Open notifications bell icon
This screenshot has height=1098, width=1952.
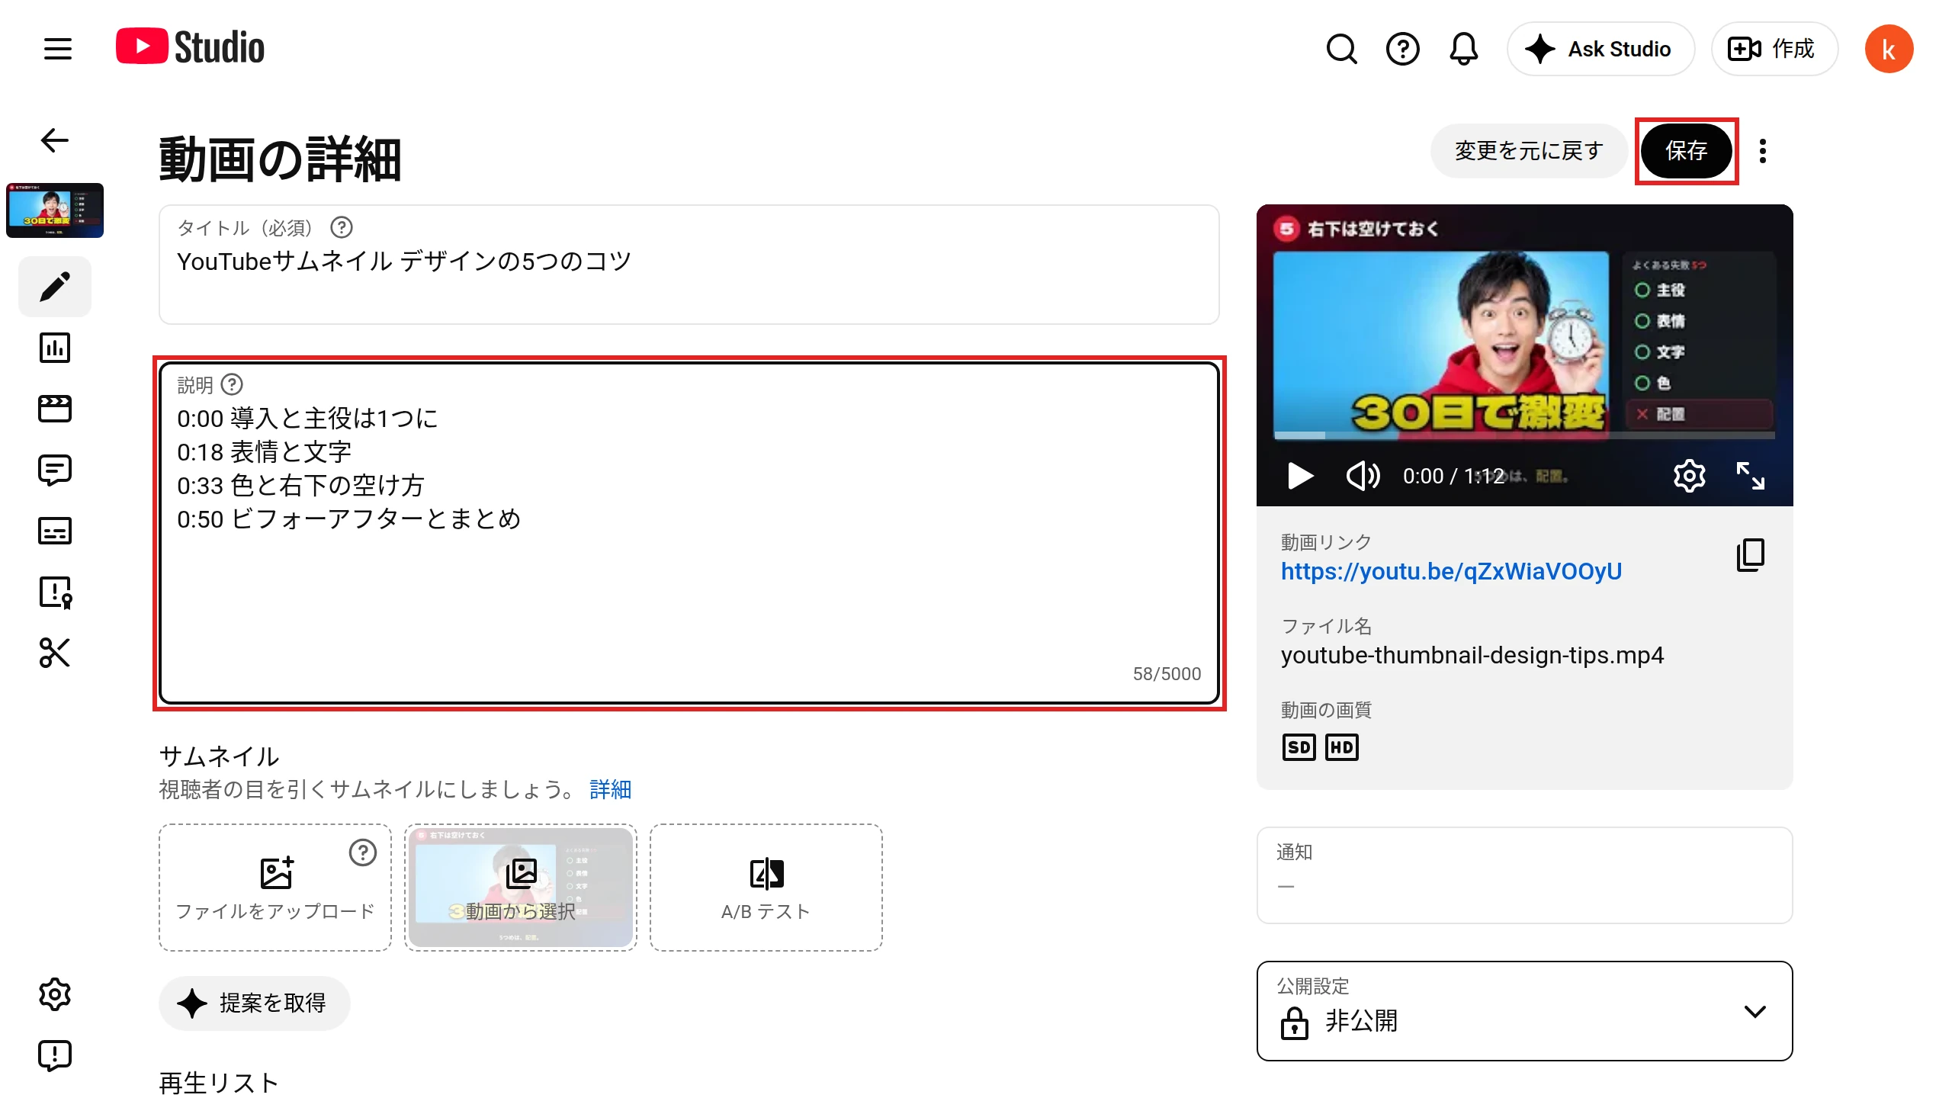pos(1463,49)
